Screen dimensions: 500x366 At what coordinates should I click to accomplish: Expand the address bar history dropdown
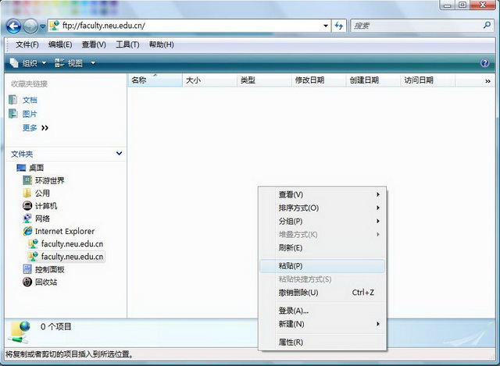[x=326, y=26]
